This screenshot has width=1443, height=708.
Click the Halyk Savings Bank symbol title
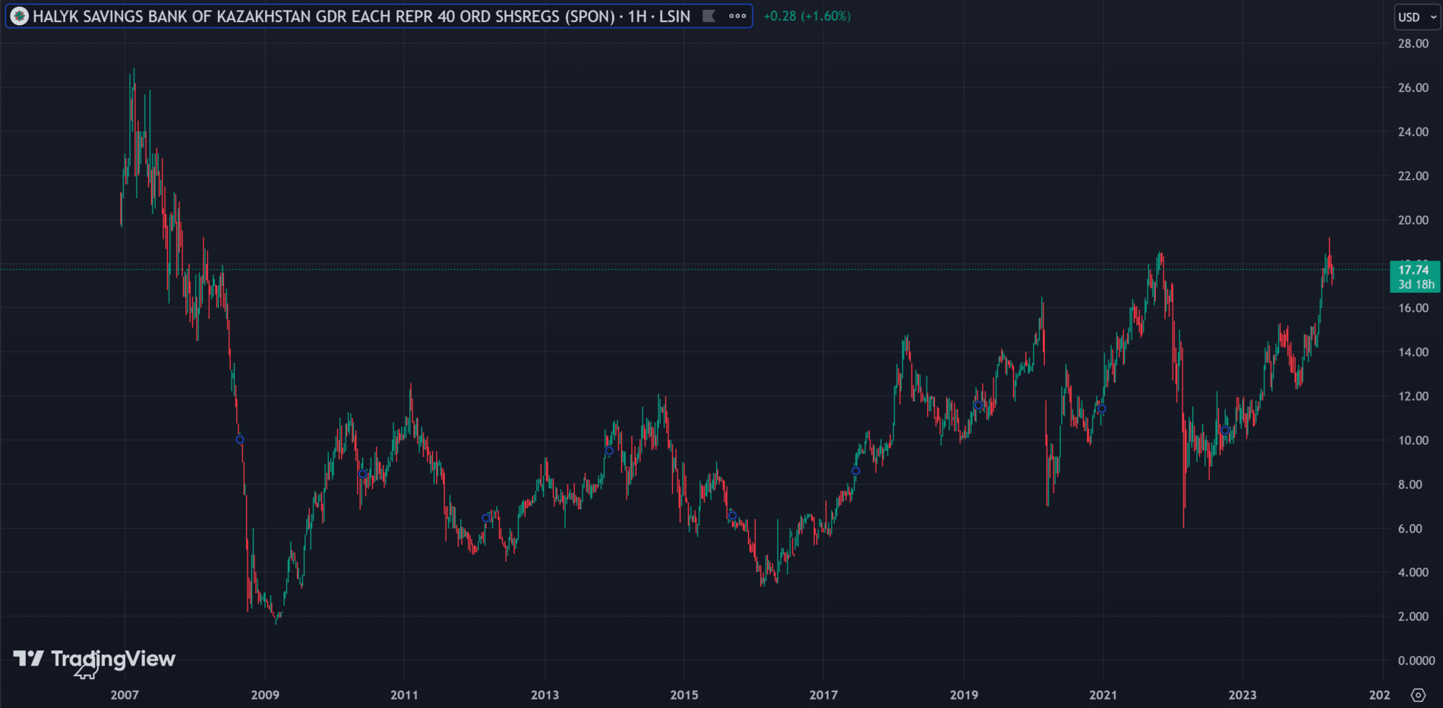(x=361, y=16)
